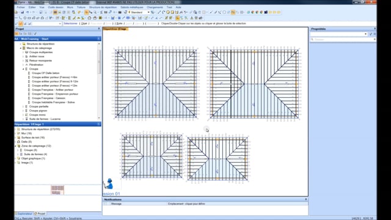Click the Save floppy disk icon
This screenshot has height=220, width=391.
22,12
